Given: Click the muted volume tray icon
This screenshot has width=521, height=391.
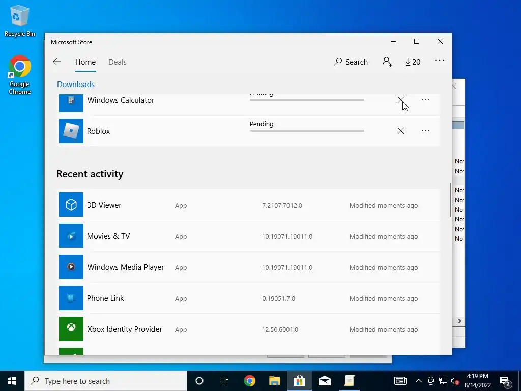Looking at the screenshot, I should (455, 381).
